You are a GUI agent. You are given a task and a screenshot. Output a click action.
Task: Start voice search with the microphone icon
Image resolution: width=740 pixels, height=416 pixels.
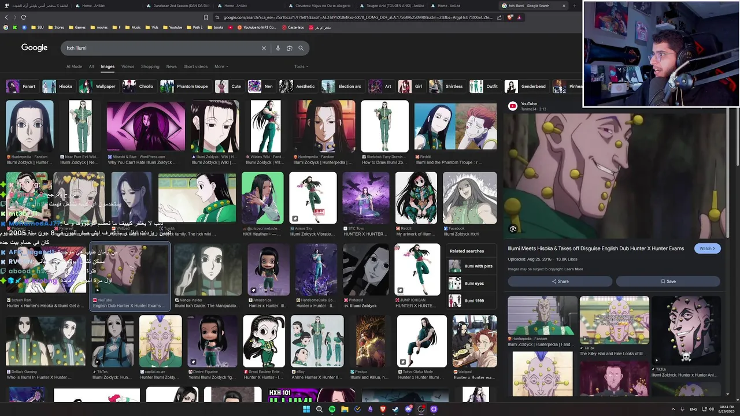pyautogui.click(x=278, y=48)
